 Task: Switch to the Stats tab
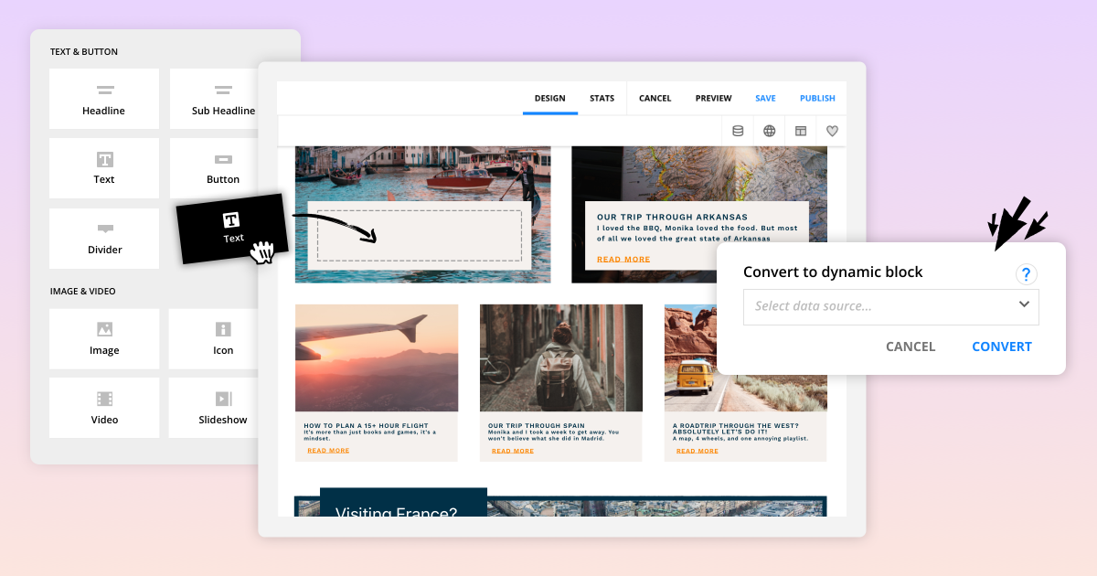(x=602, y=98)
